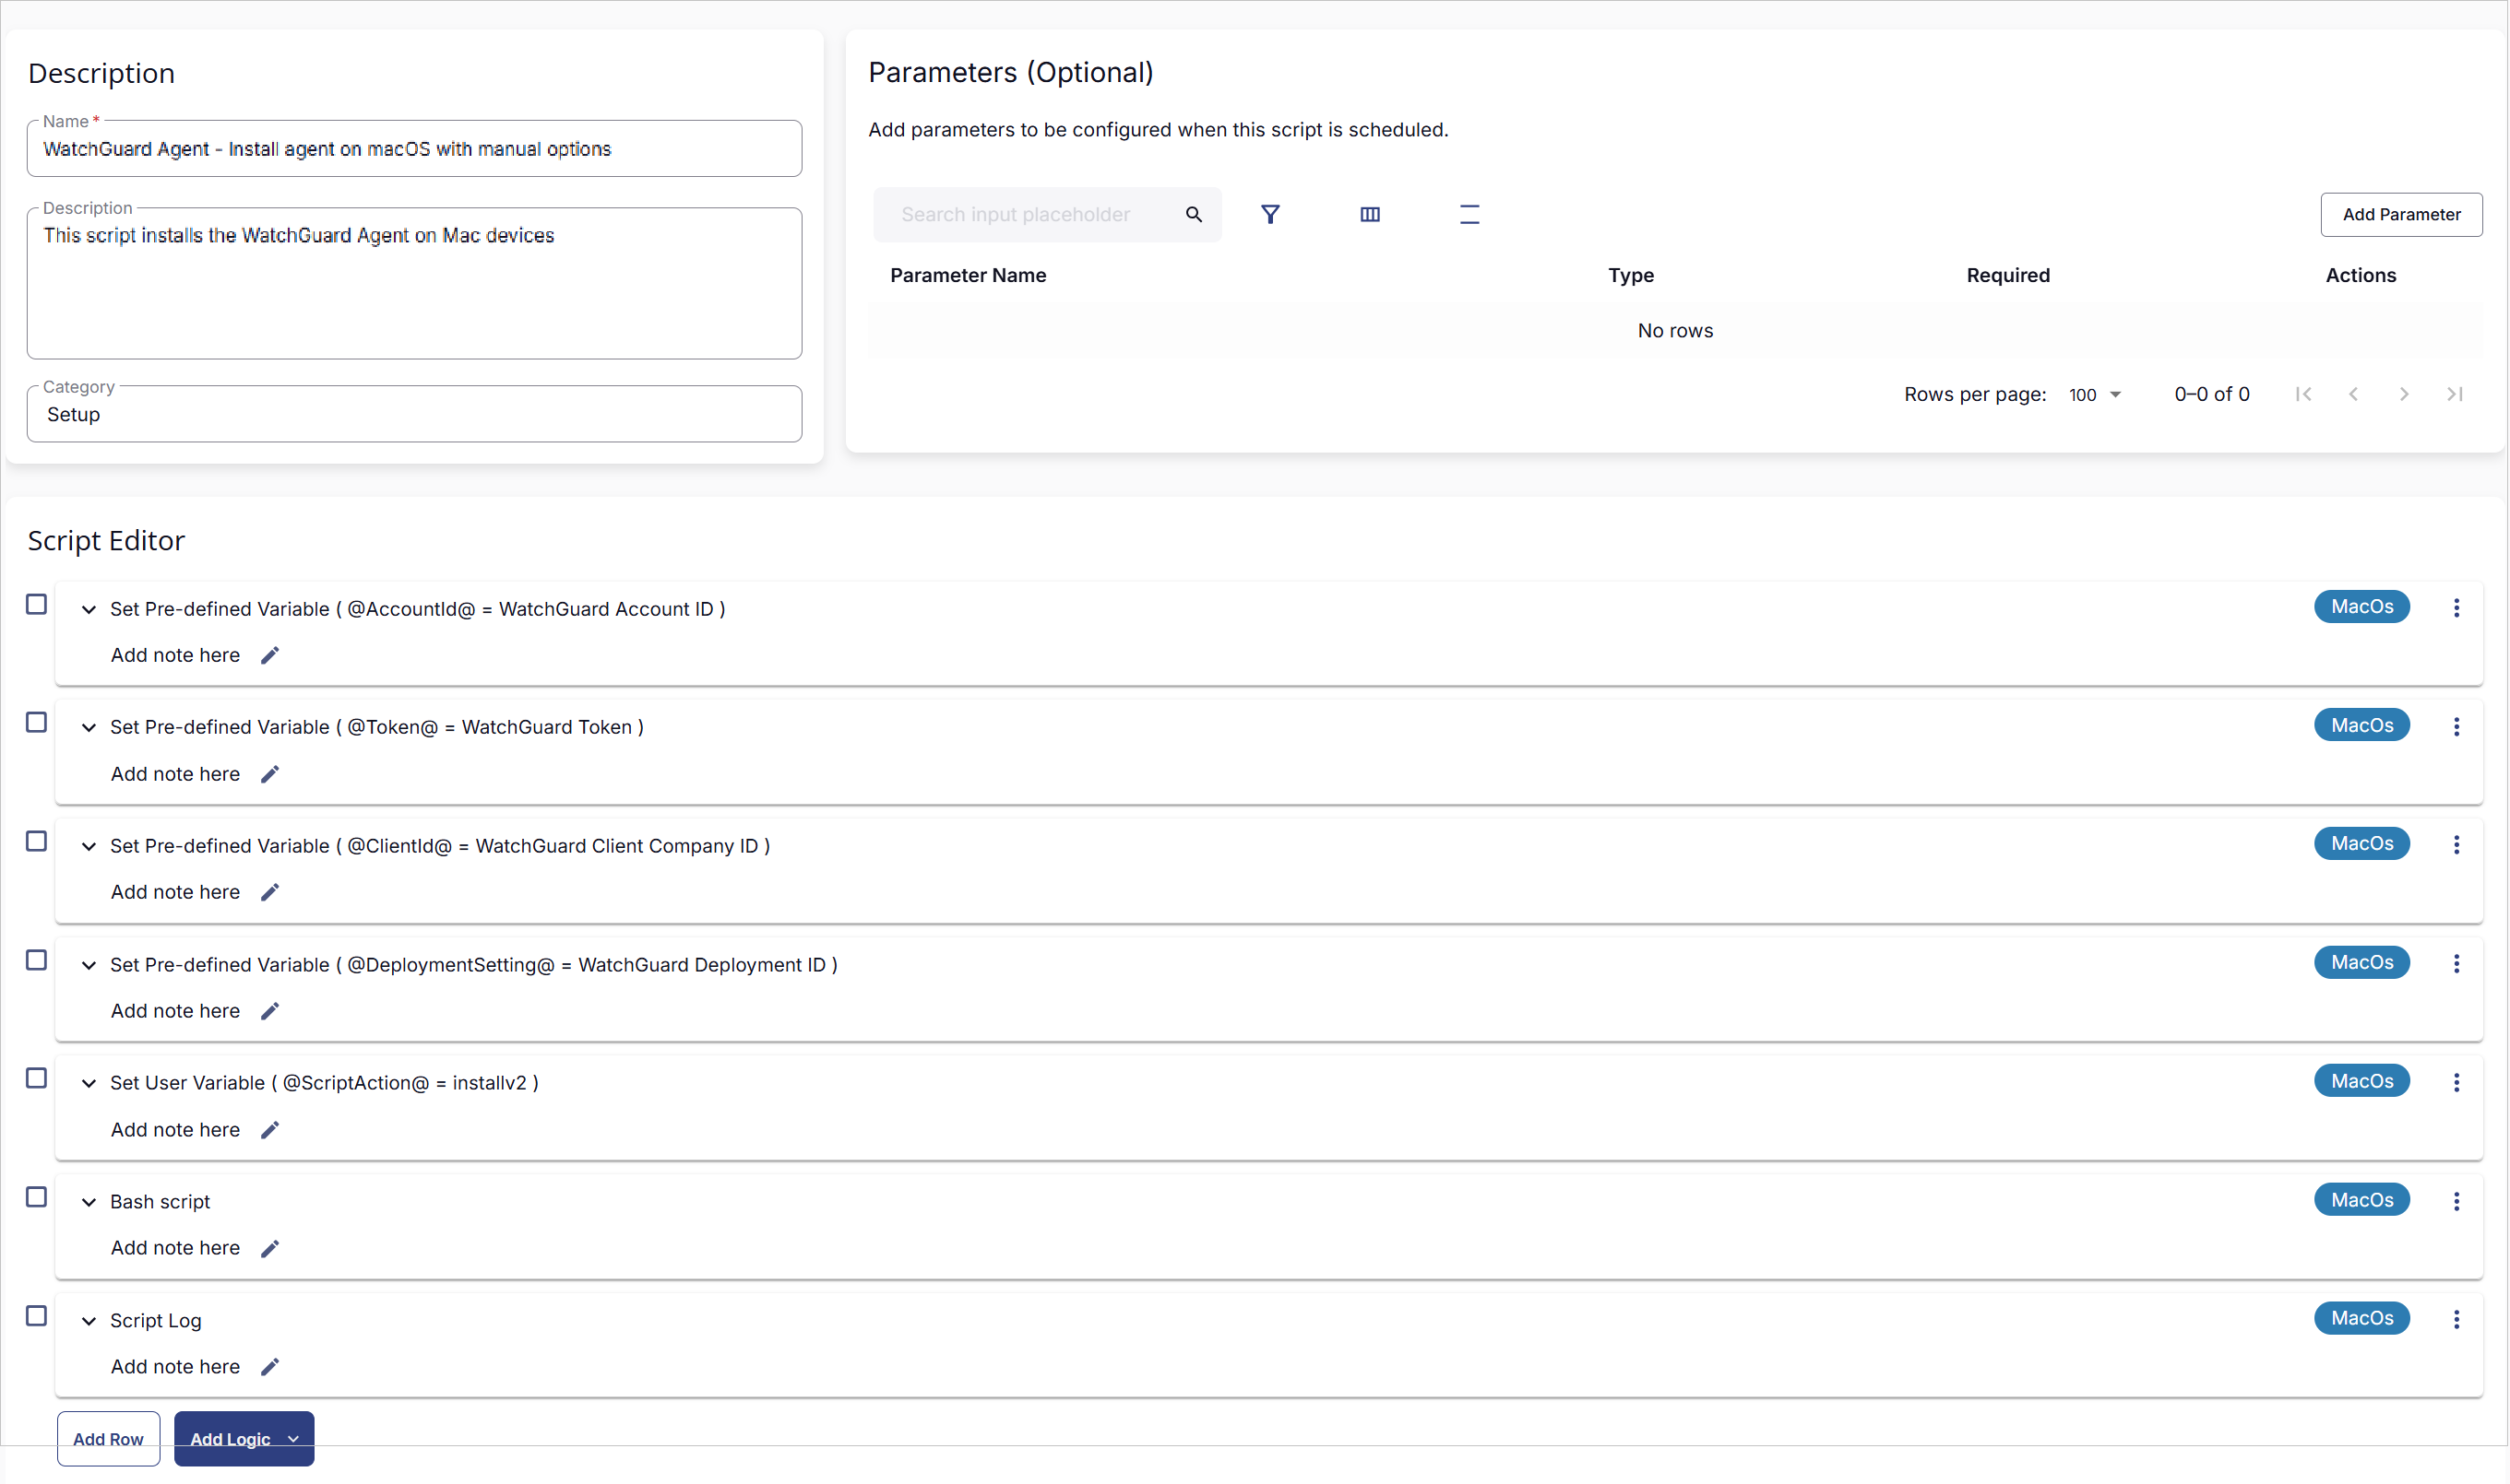Open the options menu for the Script Log row
Screen dimensions: 2510x1484
click(x=2456, y=1319)
